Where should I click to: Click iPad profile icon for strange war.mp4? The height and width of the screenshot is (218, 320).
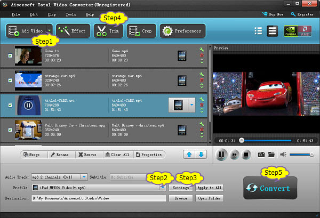point(182,80)
